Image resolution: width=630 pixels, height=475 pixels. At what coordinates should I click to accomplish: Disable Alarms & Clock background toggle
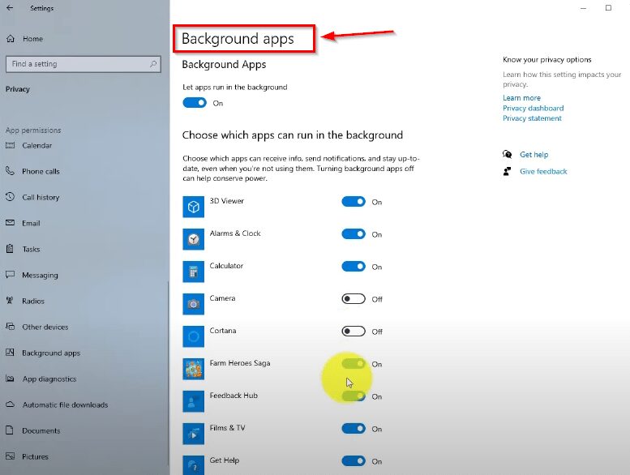click(354, 234)
